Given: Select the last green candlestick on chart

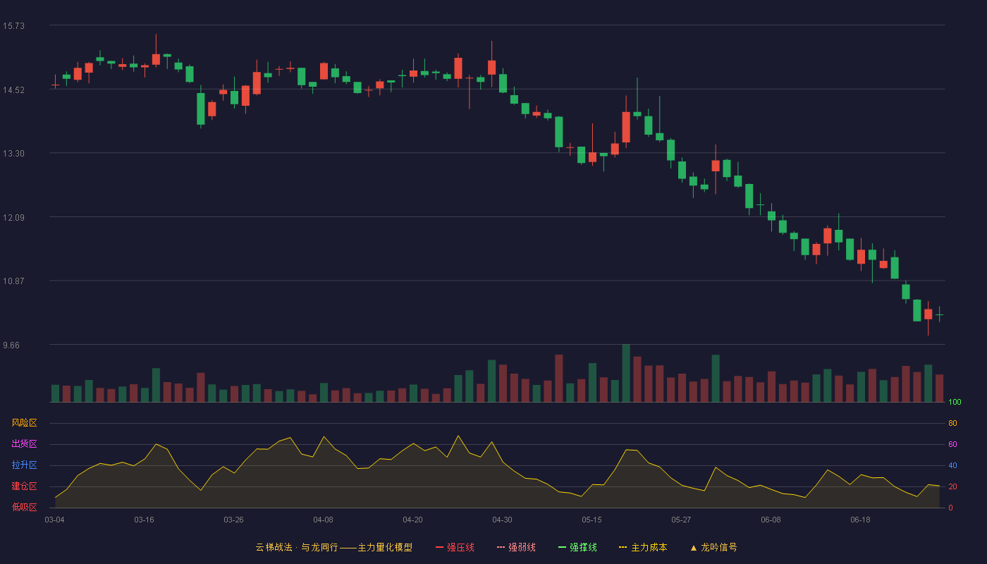Looking at the screenshot, I should point(939,314).
